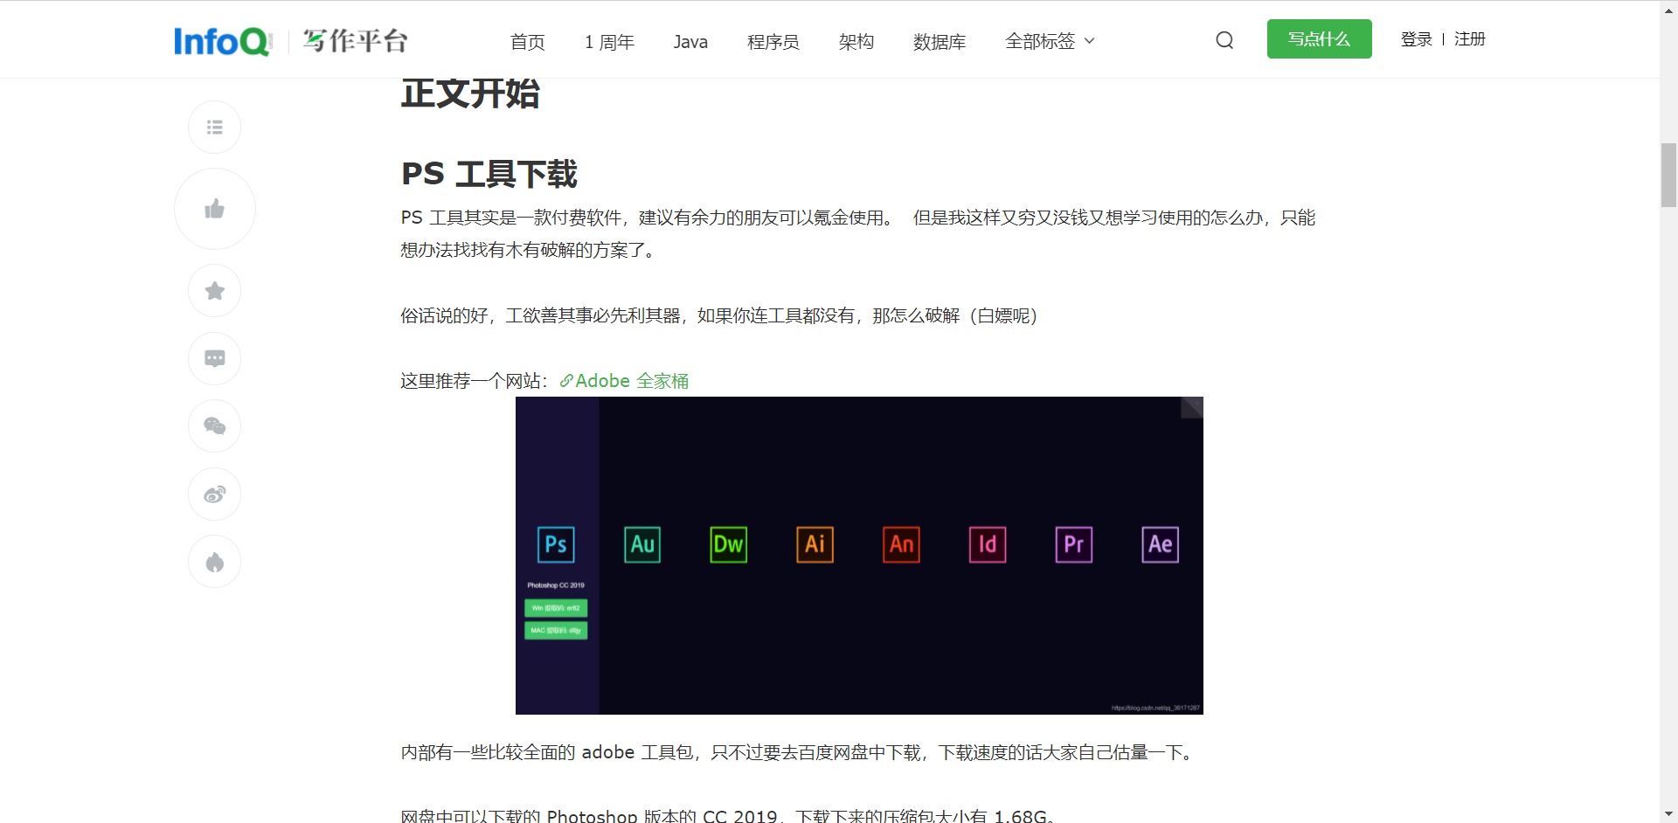Click the Dw icon in the image
The height and width of the screenshot is (823, 1678).
(728, 544)
